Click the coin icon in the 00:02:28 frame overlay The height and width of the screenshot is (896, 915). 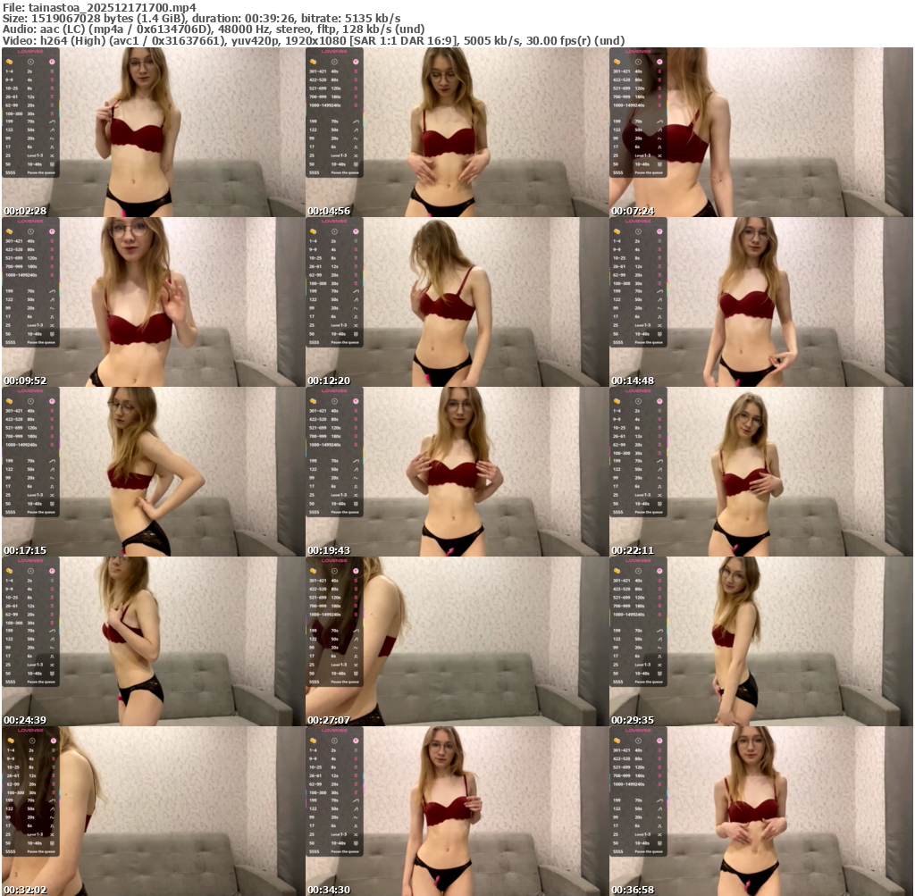coord(10,63)
